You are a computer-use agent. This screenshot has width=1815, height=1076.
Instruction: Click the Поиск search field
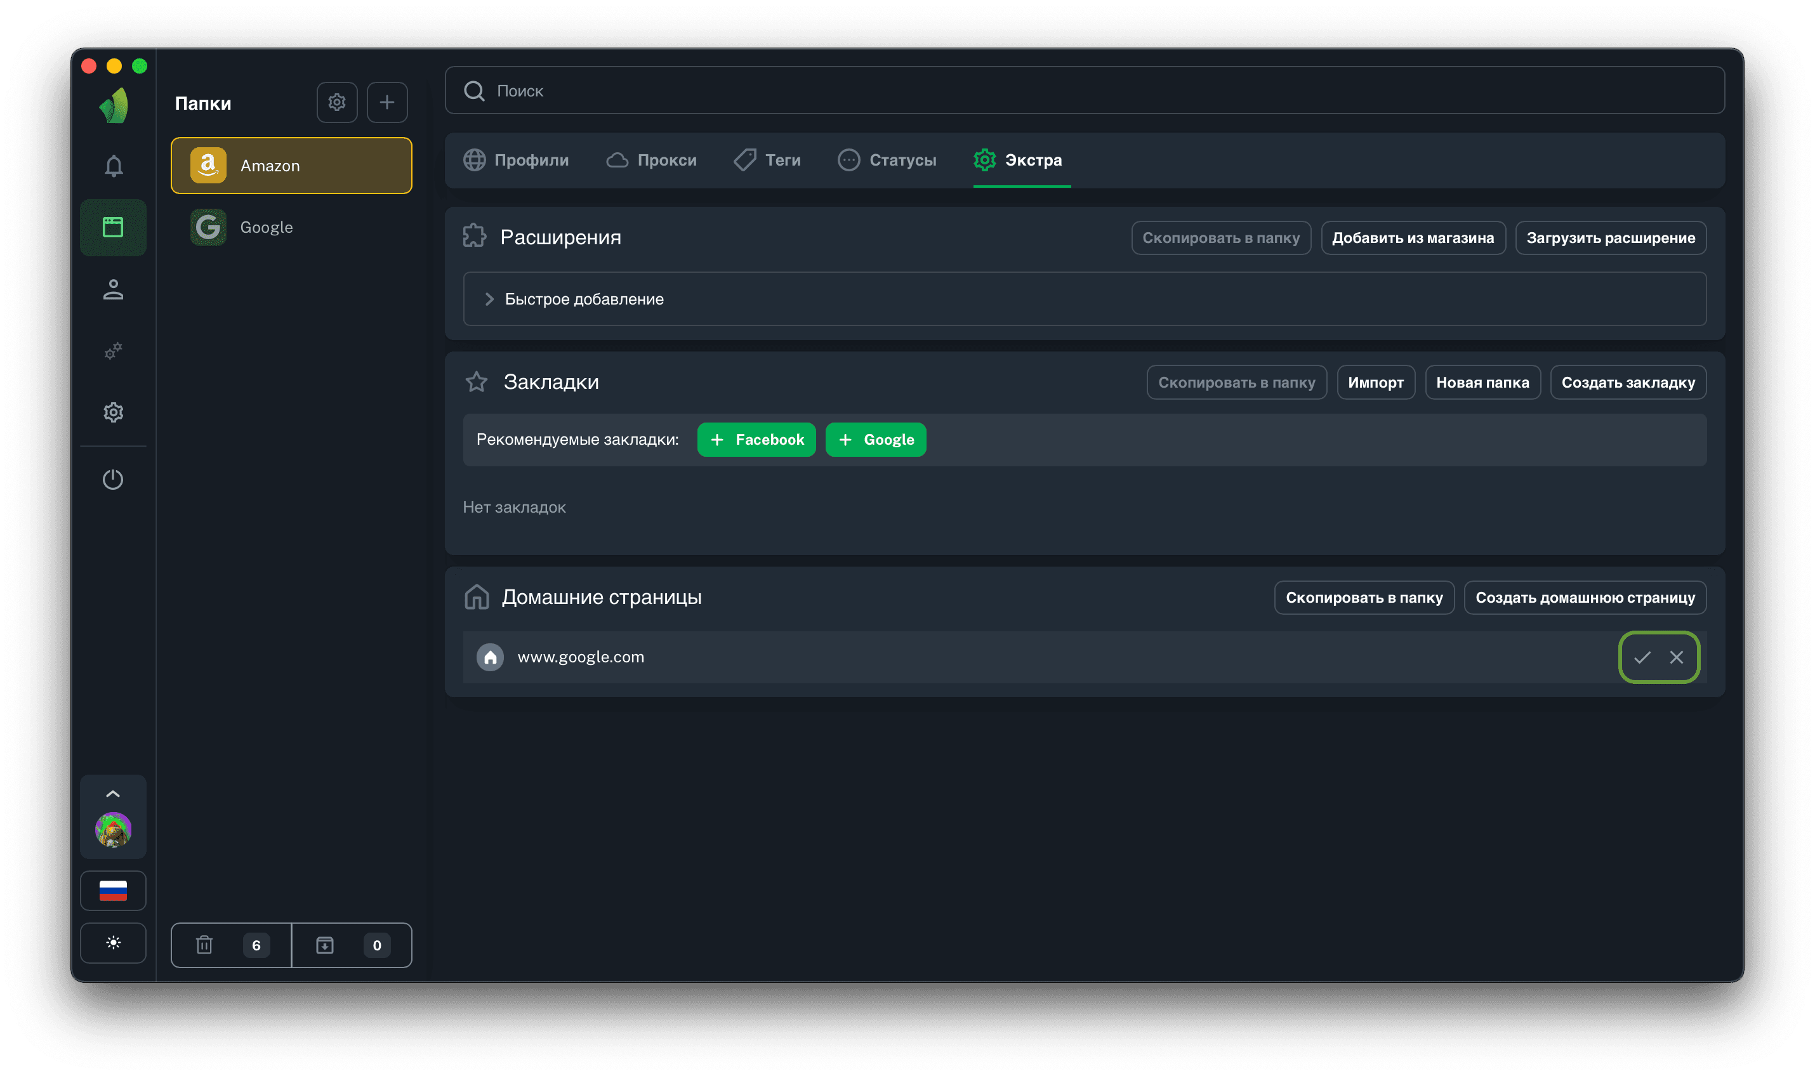(x=1084, y=91)
